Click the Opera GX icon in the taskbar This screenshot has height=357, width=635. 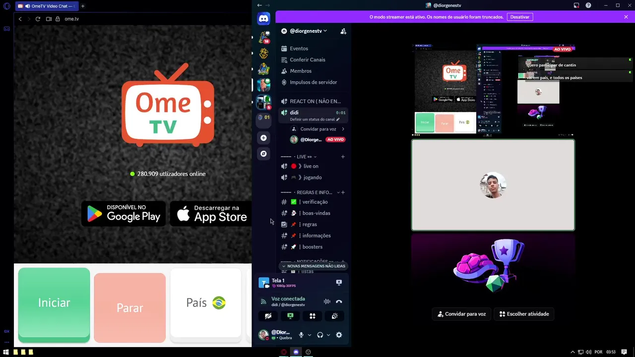click(x=284, y=352)
